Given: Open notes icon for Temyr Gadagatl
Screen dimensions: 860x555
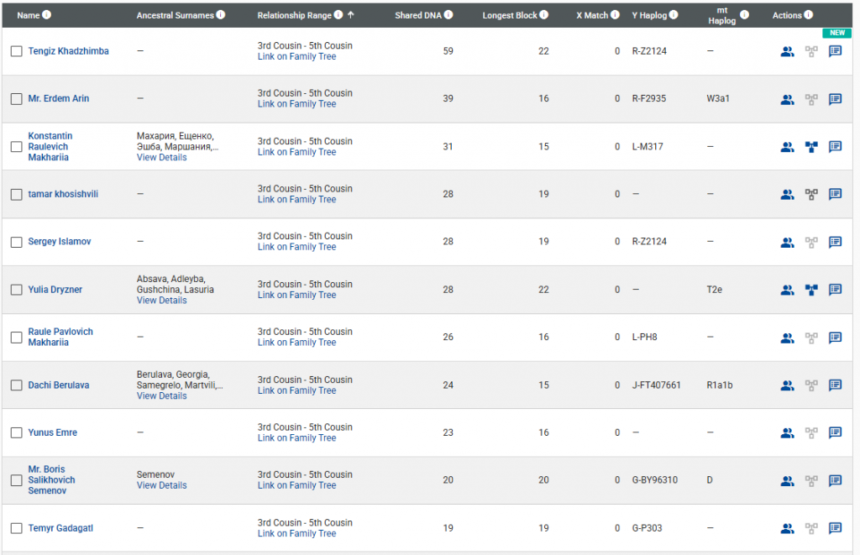Looking at the screenshot, I should point(835,528).
